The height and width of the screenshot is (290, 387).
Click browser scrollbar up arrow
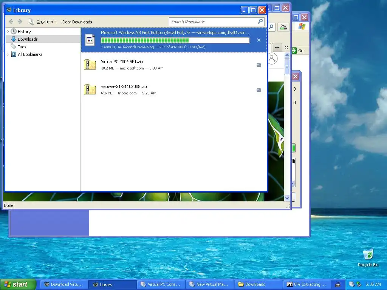coord(287,55)
